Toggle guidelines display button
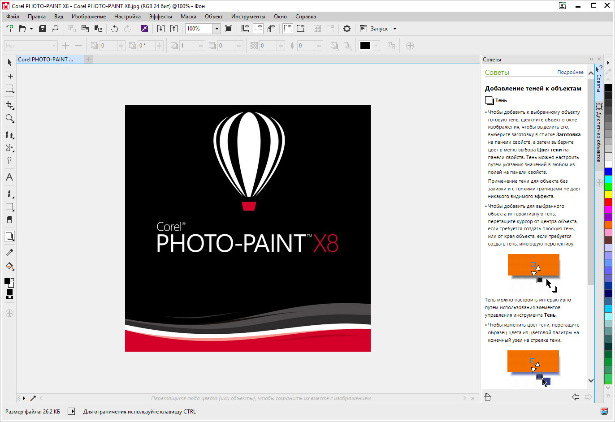 (258, 29)
